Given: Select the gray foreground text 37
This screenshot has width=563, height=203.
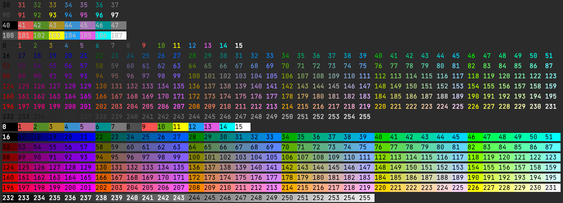Looking at the screenshot, I should pyautogui.click(x=115, y=5).
